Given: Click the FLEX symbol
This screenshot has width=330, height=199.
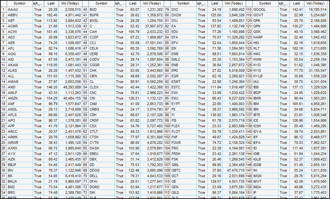Looking at the screenshot, I should (183, 126).
